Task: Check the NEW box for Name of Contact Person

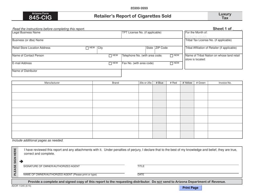Action: coord(110,56)
